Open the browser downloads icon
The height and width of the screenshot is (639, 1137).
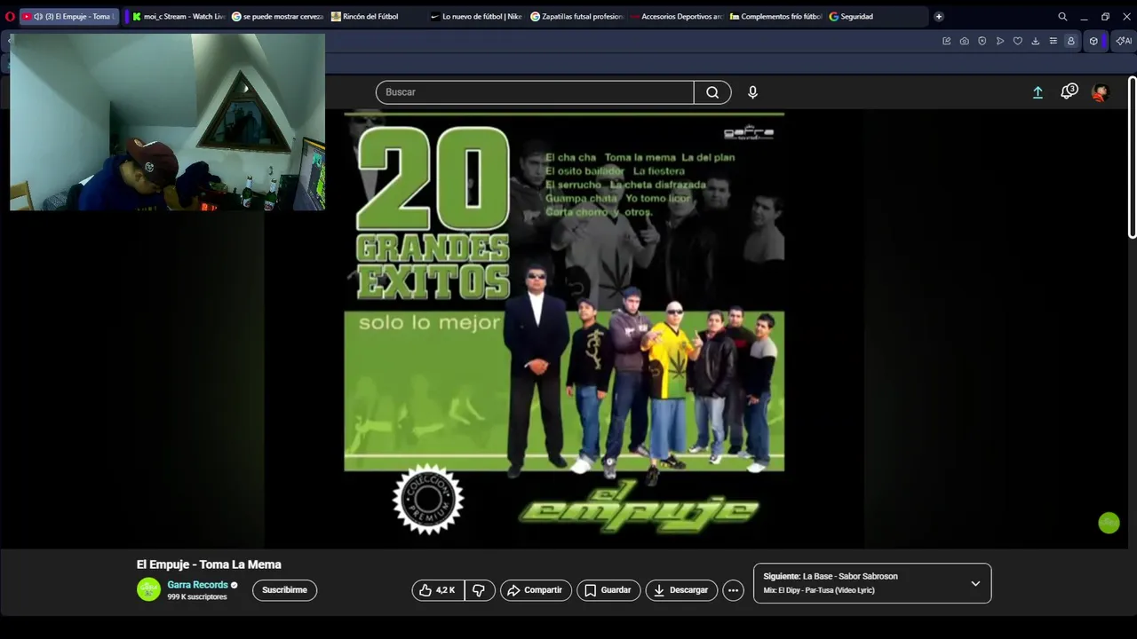click(1035, 41)
